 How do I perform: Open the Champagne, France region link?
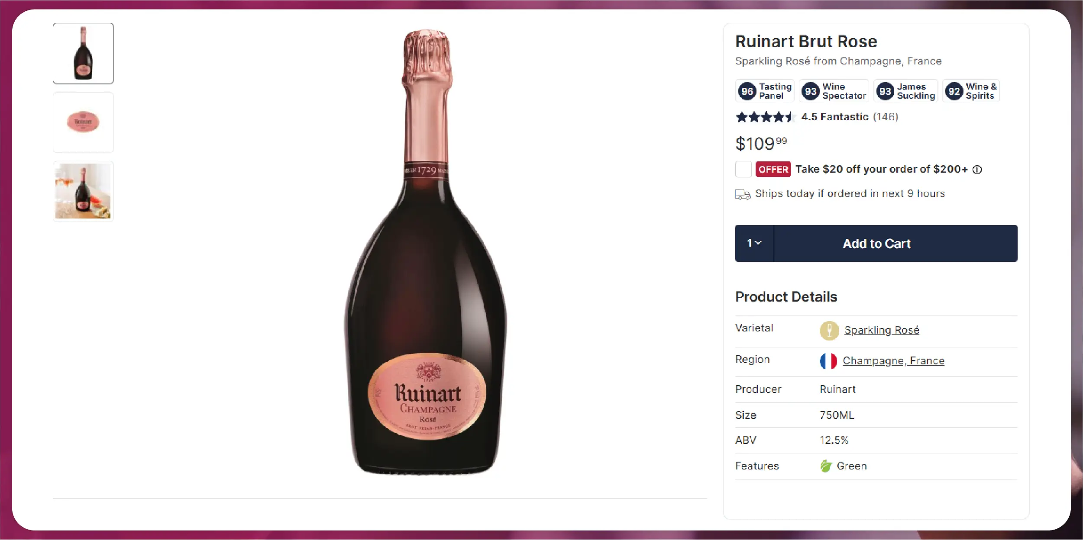tap(893, 361)
